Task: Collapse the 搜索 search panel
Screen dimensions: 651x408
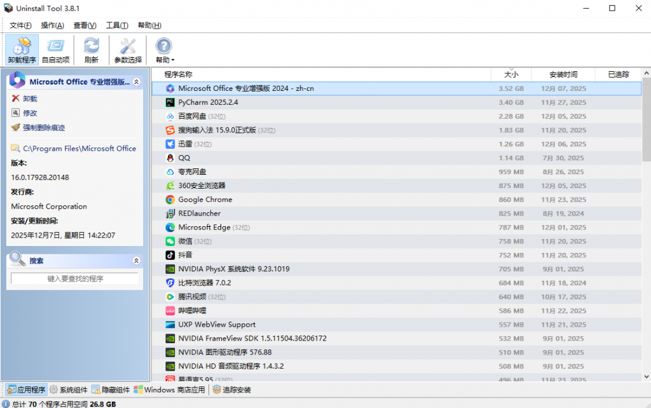Action: (x=136, y=261)
